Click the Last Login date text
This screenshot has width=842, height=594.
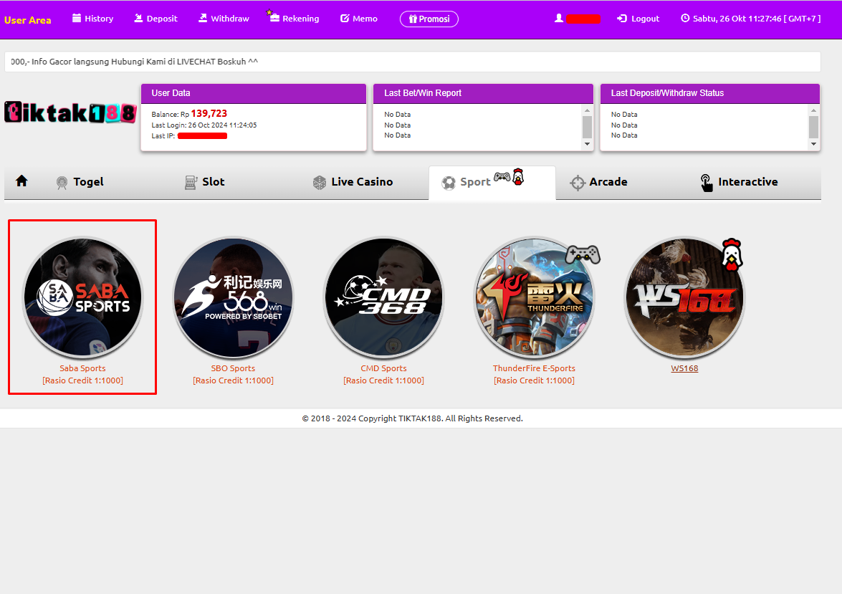tap(204, 125)
